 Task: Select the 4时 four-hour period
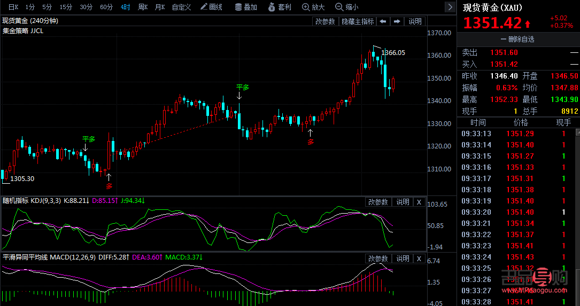[x=126, y=6]
